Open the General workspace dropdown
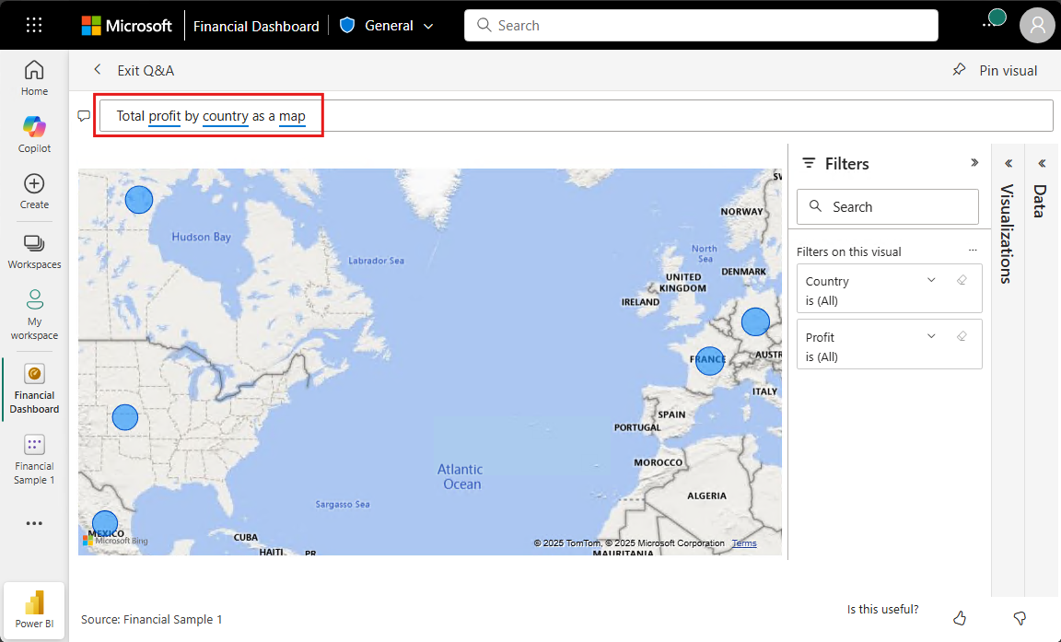Image resolution: width=1061 pixels, height=642 pixels. click(428, 25)
